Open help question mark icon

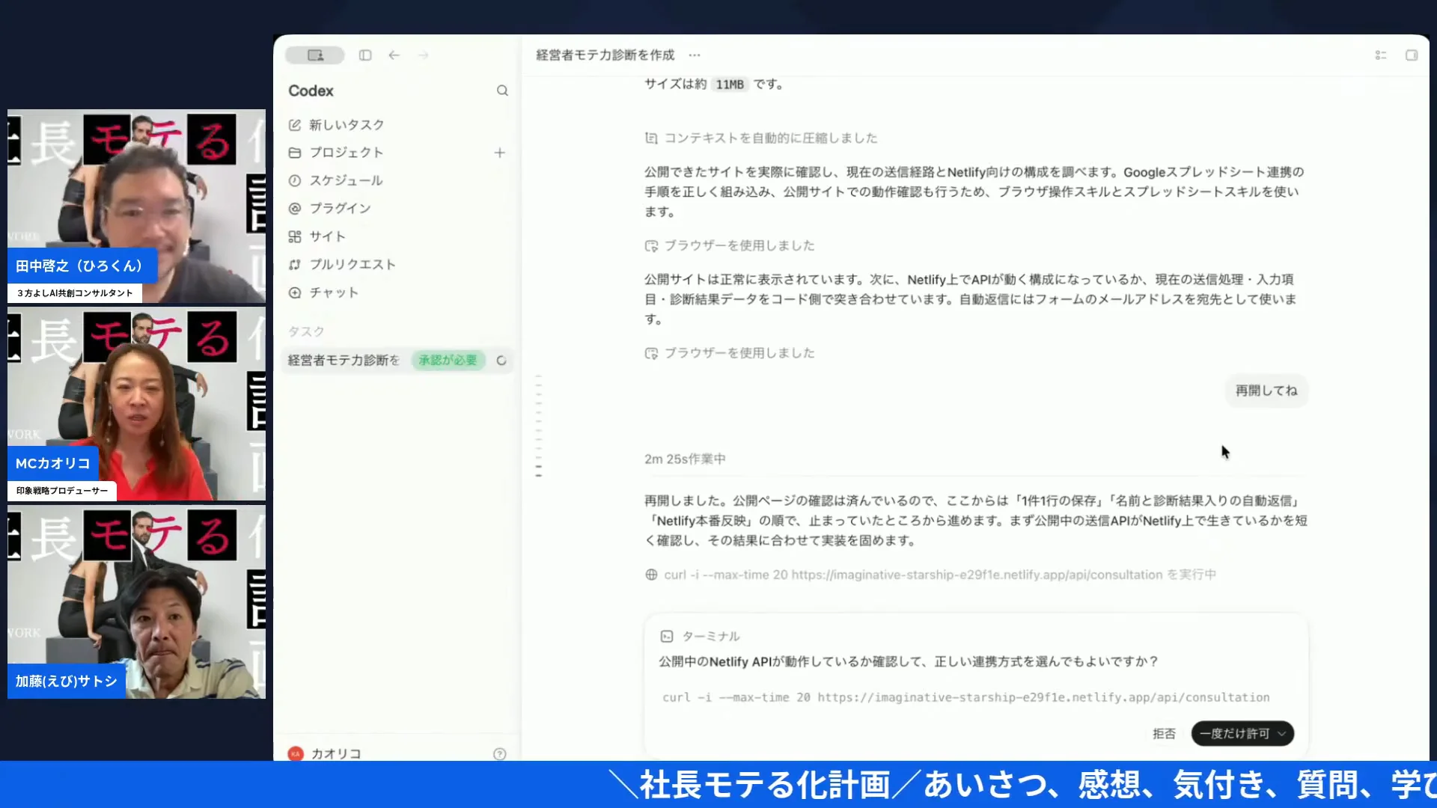tap(500, 754)
